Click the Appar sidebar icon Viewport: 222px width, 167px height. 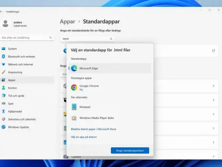click(3, 80)
